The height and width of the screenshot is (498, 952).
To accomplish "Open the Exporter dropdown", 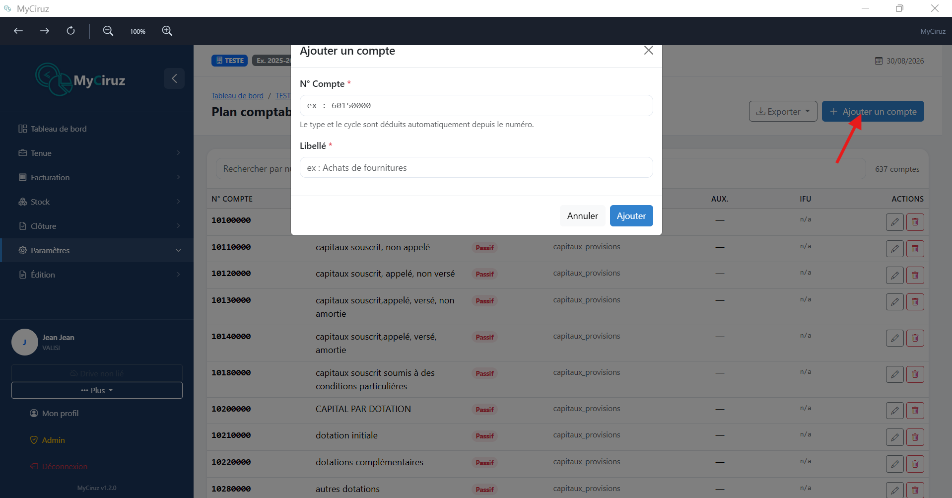I will [x=783, y=111].
